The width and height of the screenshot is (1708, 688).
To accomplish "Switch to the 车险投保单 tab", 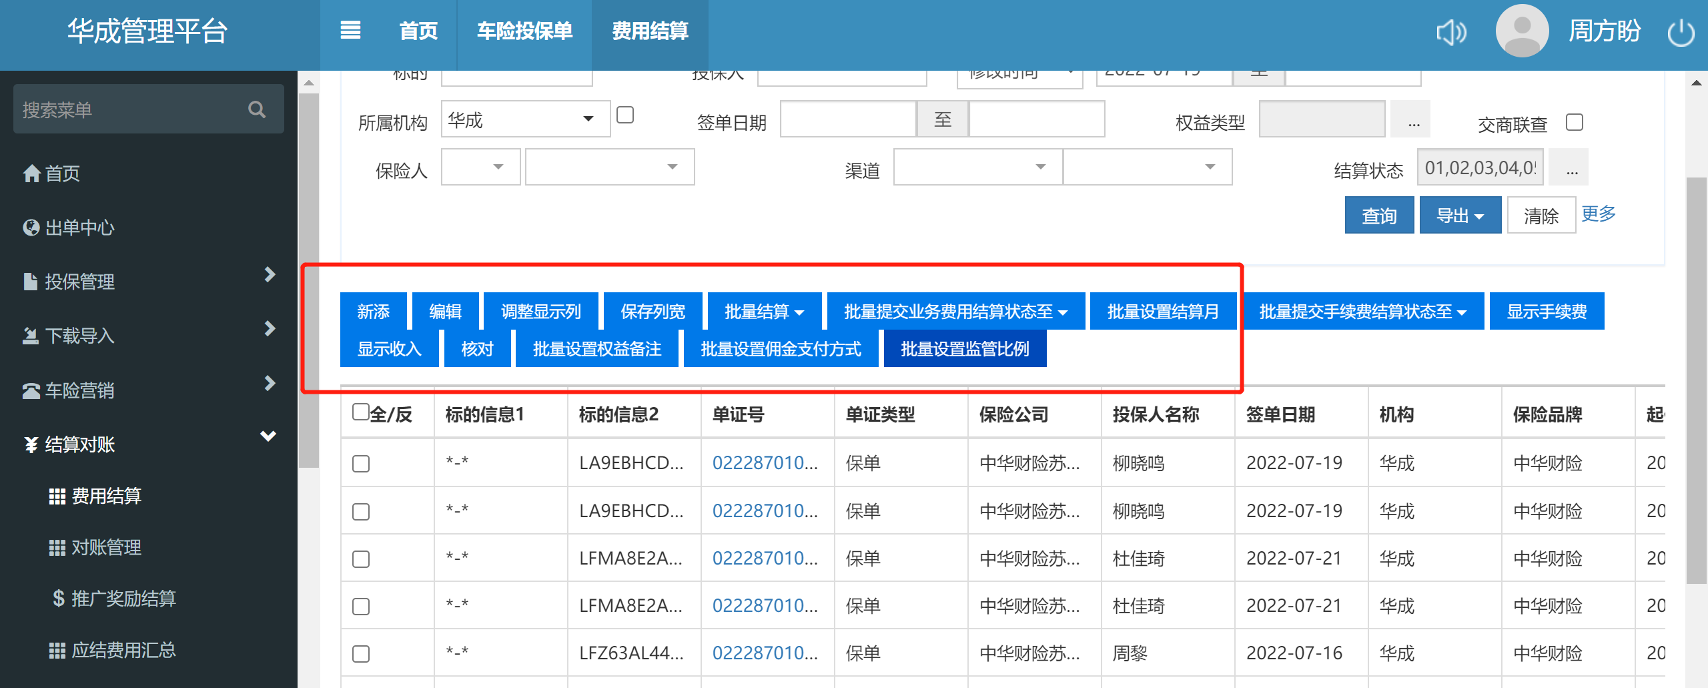I will 524,31.
